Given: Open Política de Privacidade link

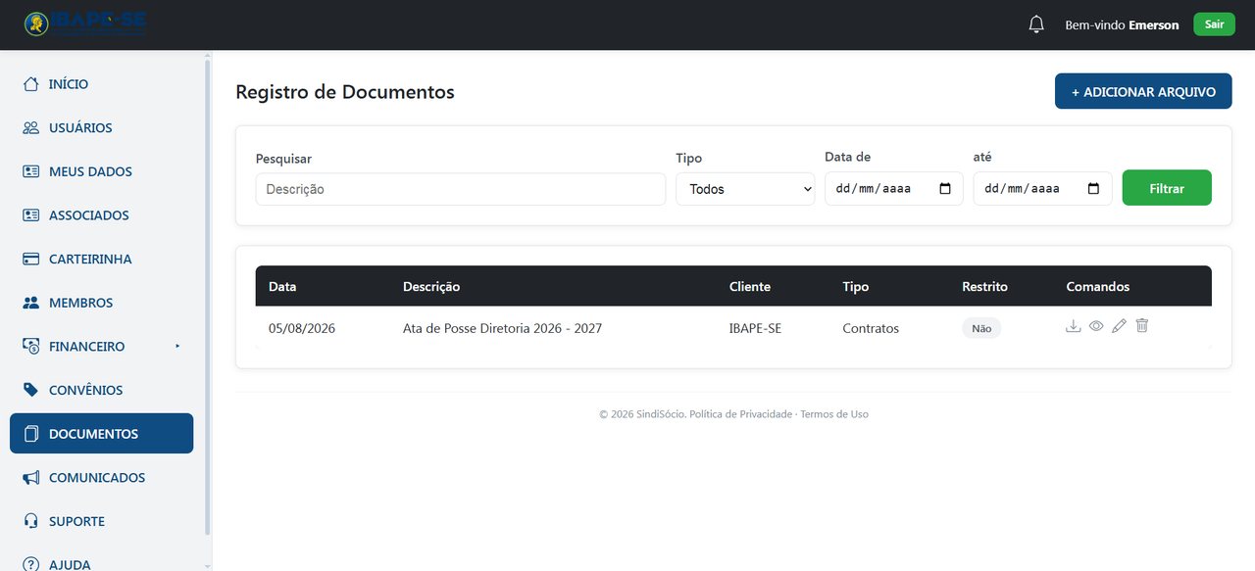Looking at the screenshot, I should click(x=740, y=414).
